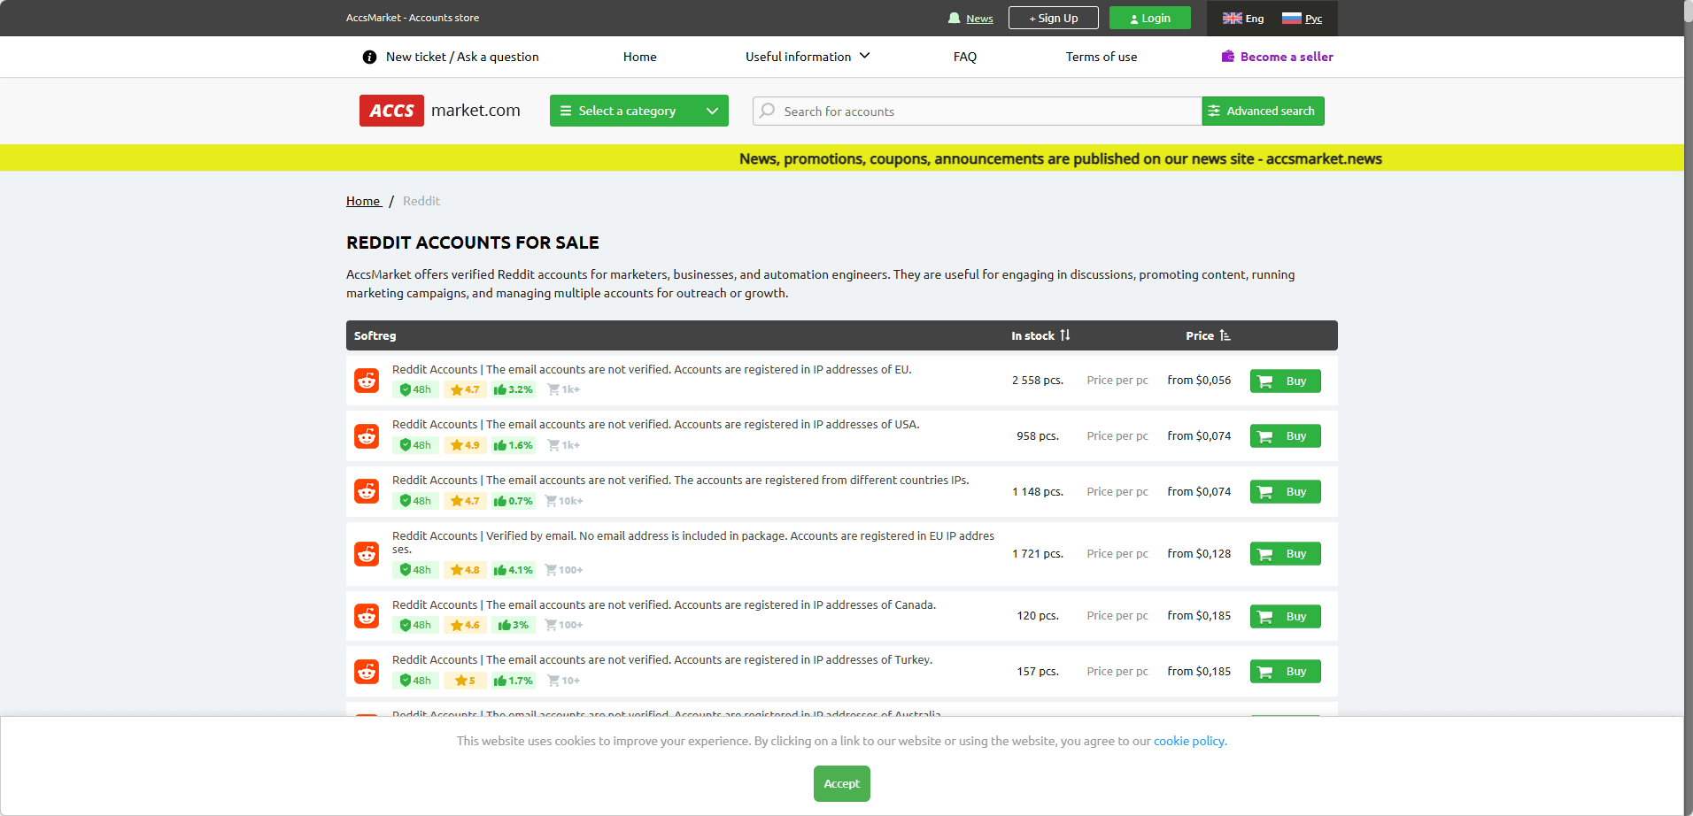The width and height of the screenshot is (1693, 816).
Task: Click Reddit icon of the Canada listing
Action: [367, 616]
